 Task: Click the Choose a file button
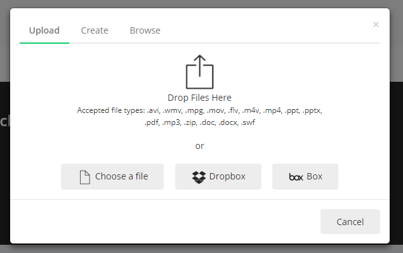(x=112, y=176)
